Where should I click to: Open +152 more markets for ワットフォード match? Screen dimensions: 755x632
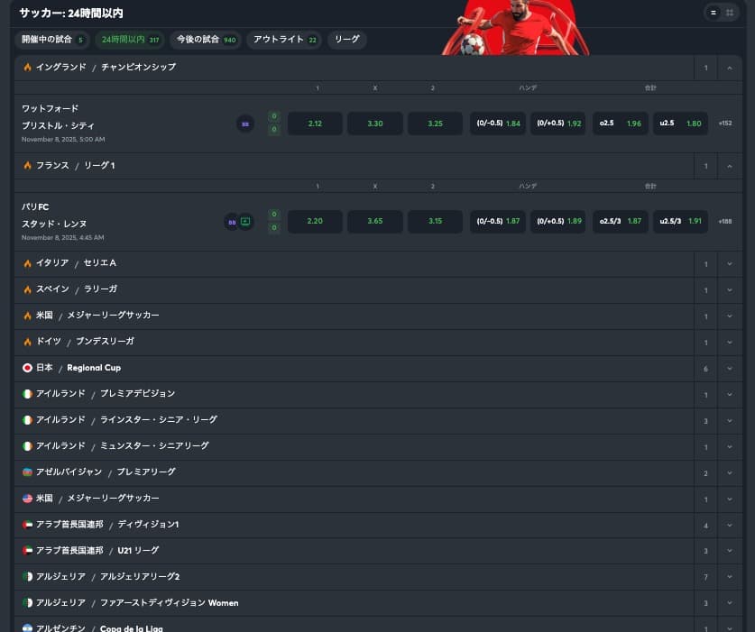click(x=725, y=124)
